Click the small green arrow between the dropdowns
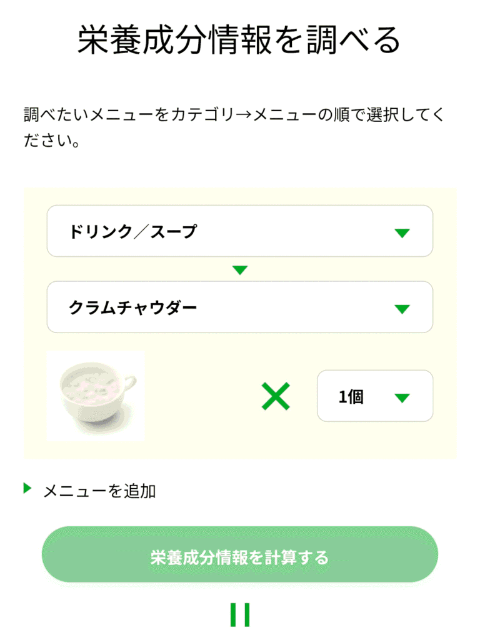Viewport: 480px width, 640px height. (240, 270)
